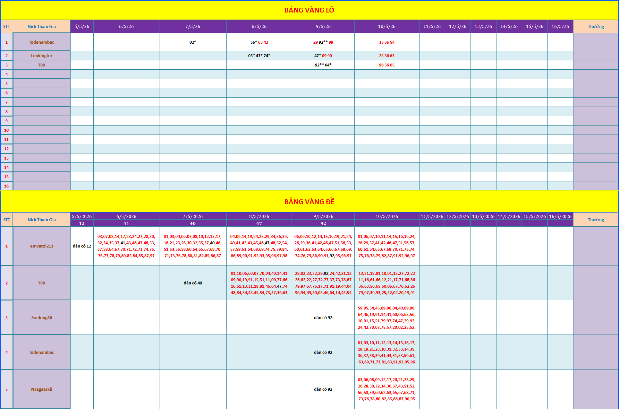Select row number 7 in the Lô table

click(6, 102)
